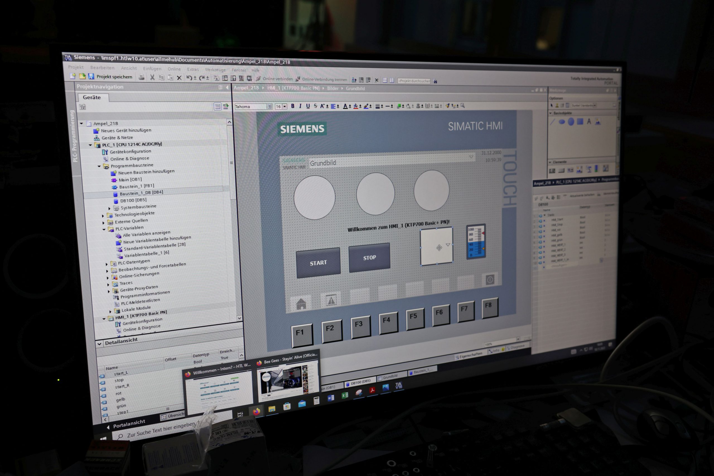
Task: Open the Online menu
Action: [x=174, y=69]
